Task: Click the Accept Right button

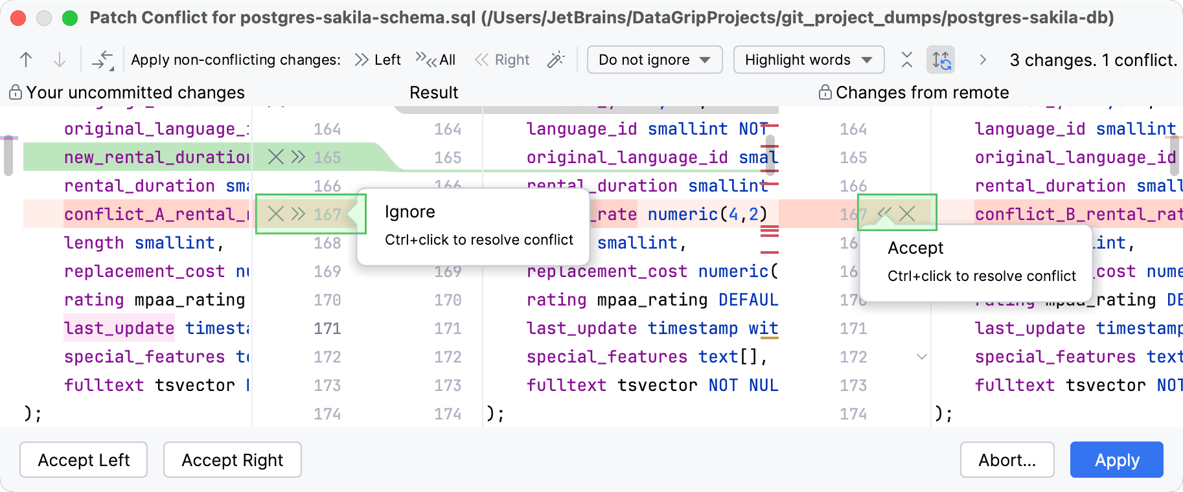Action: point(232,460)
